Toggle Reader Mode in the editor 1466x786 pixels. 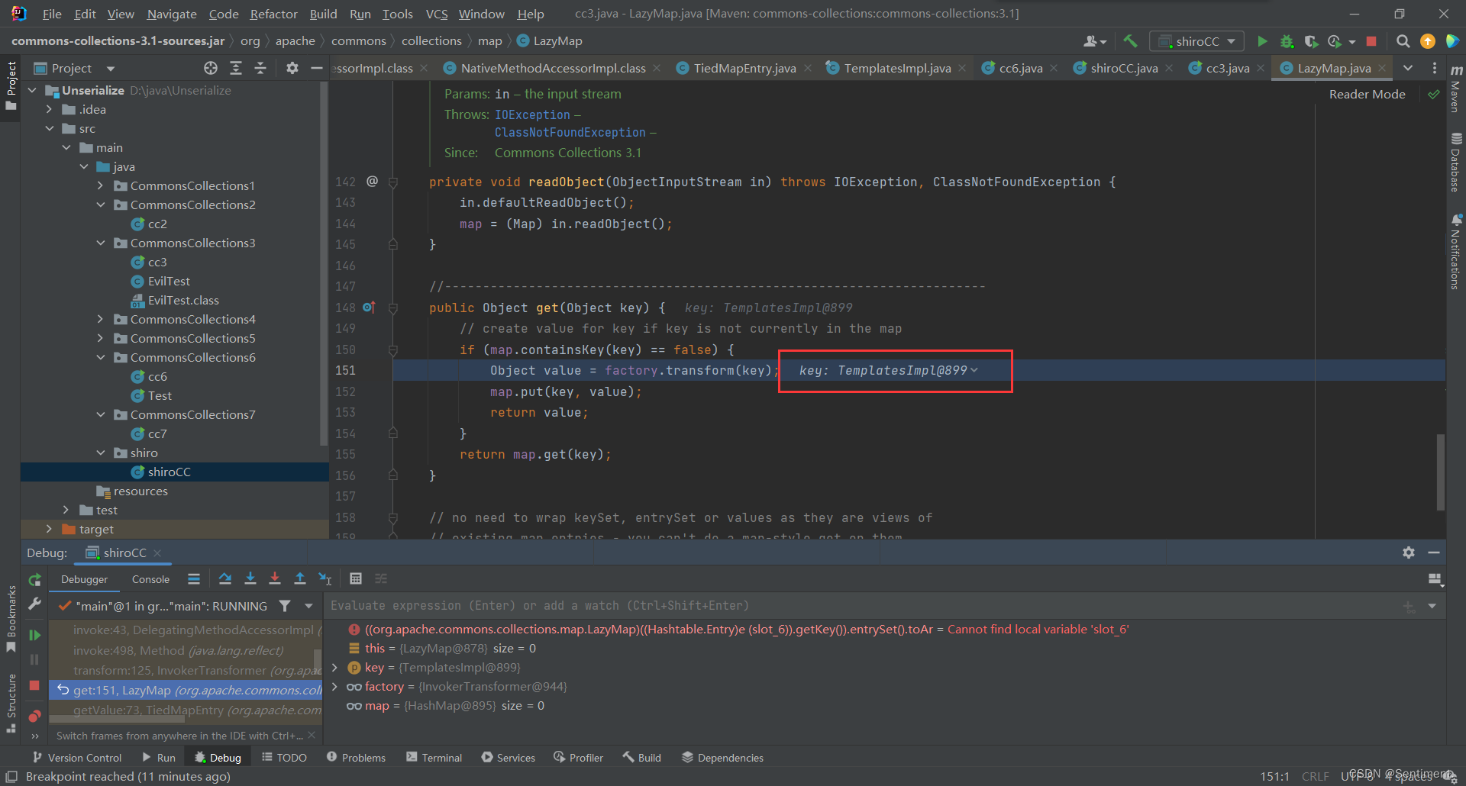coord(1367,94)
